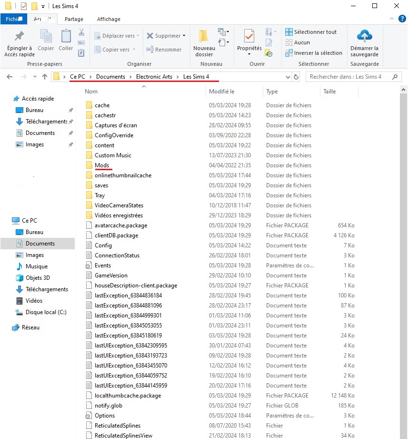Screen dimensions: 408x439
Task: Sort files by the Nom column header
Action: point(91,92)
